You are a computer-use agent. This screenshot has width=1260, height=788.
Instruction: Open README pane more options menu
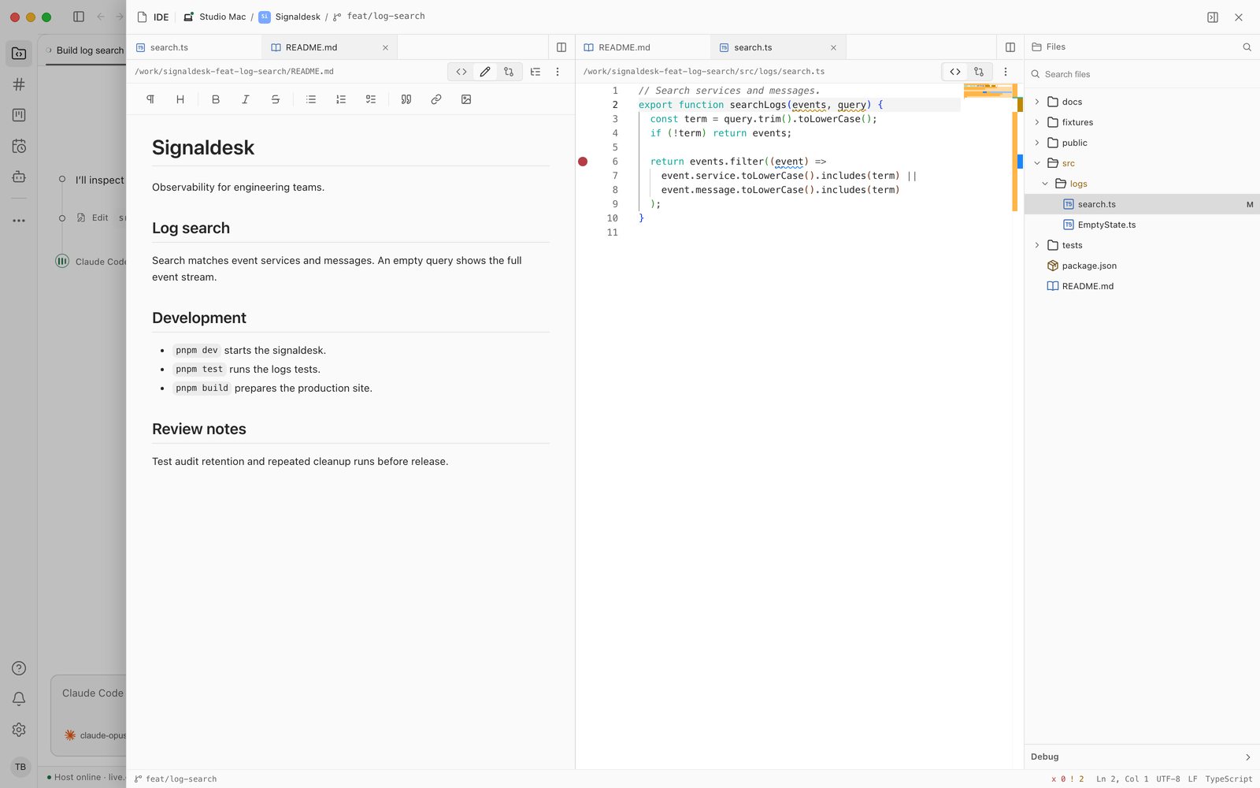pyautogui.click(x=558, y=72)
